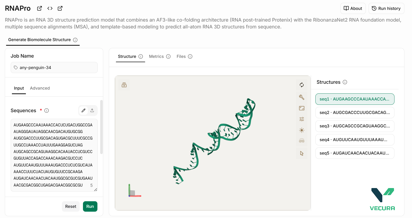Screen dimensions: 412x218
Task: Click the info icon beside Structures
Action: (x=345, y=82)
